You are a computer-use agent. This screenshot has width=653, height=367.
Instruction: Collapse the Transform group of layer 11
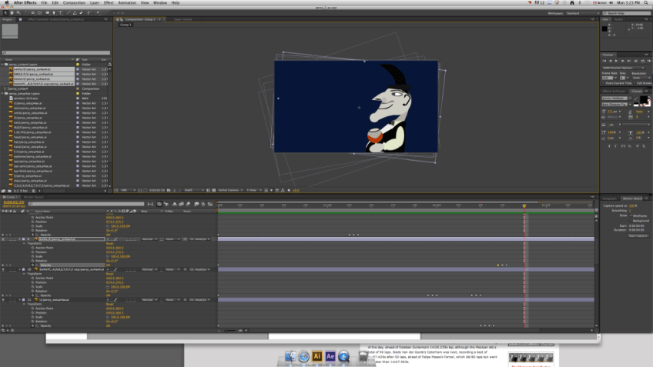click(x=24, y=302)
